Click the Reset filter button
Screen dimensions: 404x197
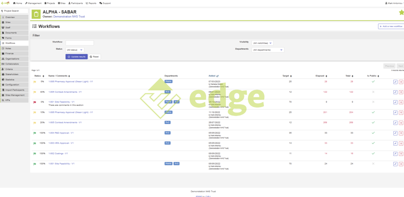pyautogui.click(x=94, y=57)
